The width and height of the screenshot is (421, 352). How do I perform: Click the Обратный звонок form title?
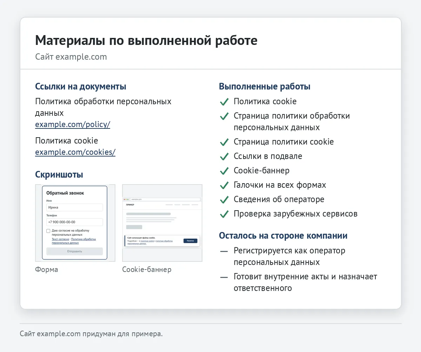coord(65,193)
